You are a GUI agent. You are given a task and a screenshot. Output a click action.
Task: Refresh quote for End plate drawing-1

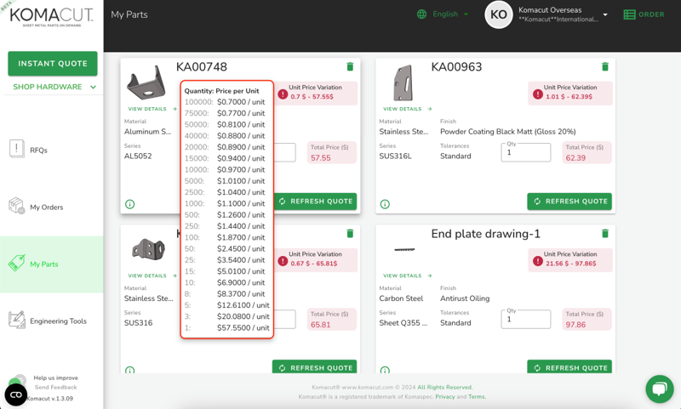[569, 366]
